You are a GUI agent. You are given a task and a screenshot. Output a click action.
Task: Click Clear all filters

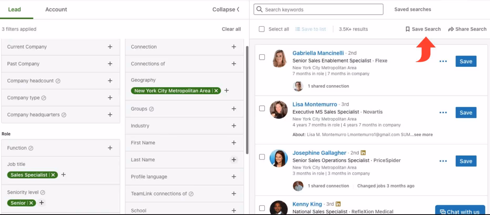point(231,29)
